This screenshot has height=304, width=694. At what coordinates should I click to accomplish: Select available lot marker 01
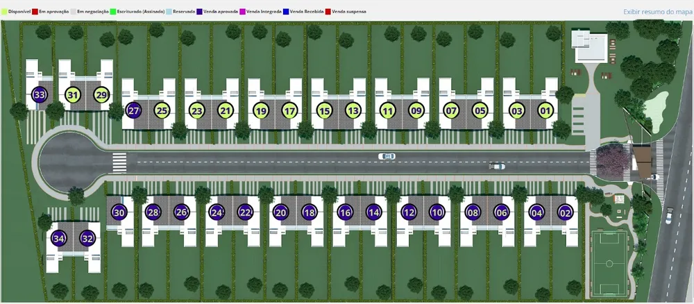(x=545, y=110)
